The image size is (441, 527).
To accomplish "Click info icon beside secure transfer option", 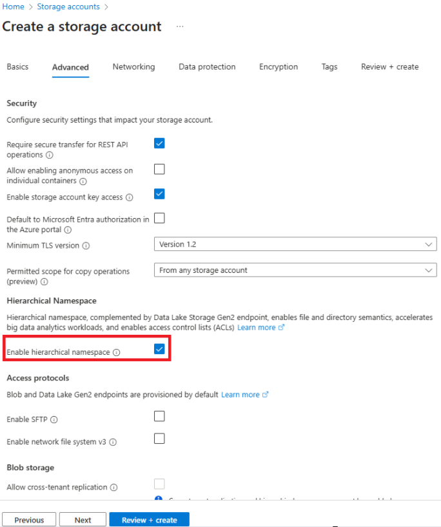I will click(50, 155).
